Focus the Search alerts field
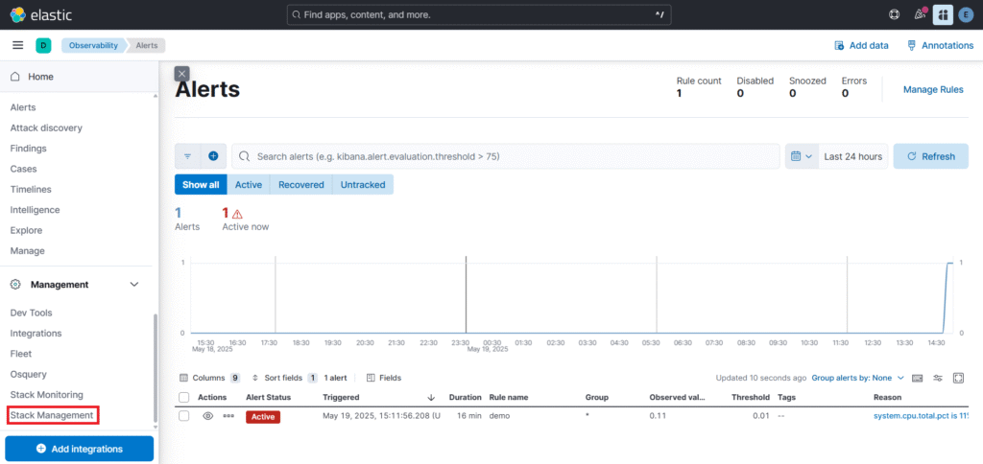The height and width of the screenshot is (464, 983). pyautogui.click(x=506, y=156)
